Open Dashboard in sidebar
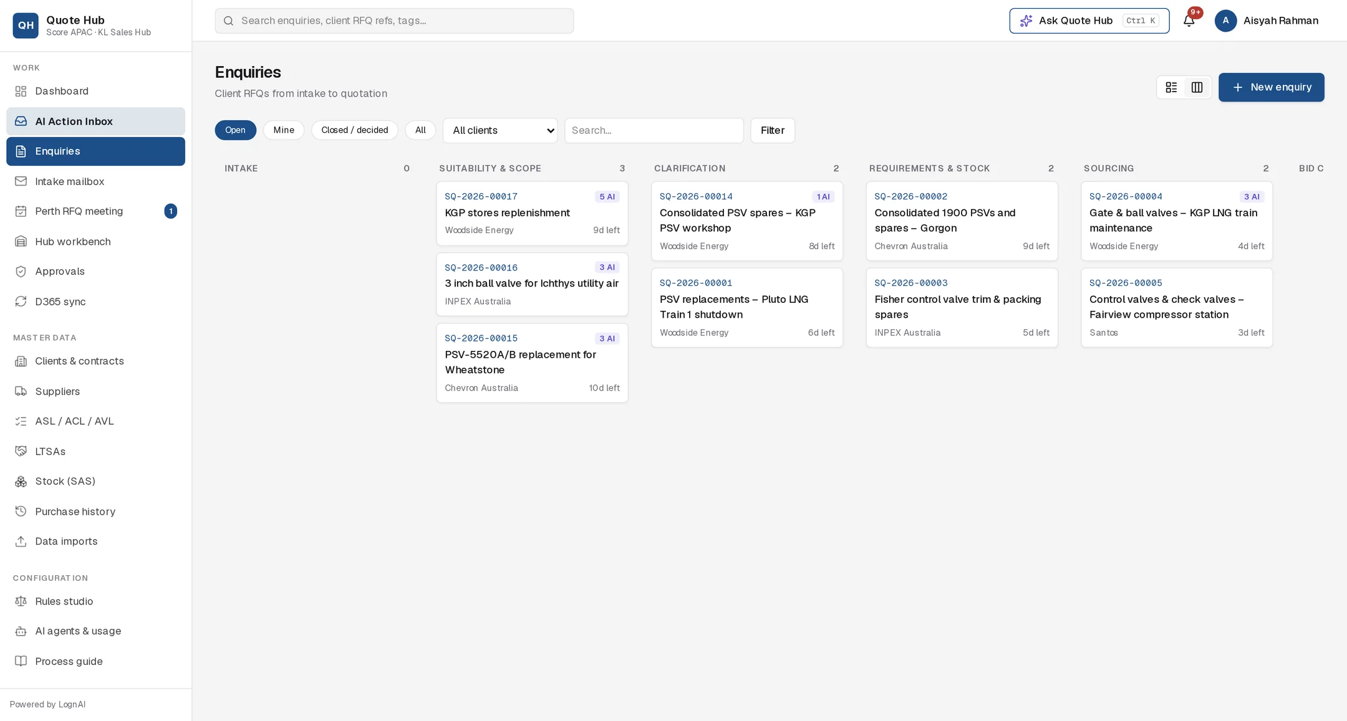Image resolution: width=1347 pixels, height=721 pixels. point(95,92)
